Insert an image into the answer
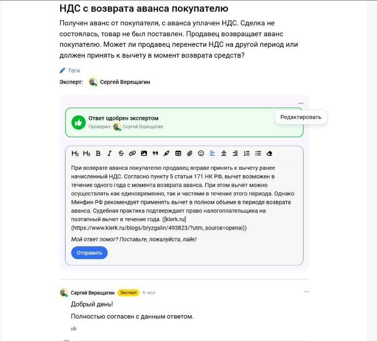The image size is (377, 341). click(144, 153)
